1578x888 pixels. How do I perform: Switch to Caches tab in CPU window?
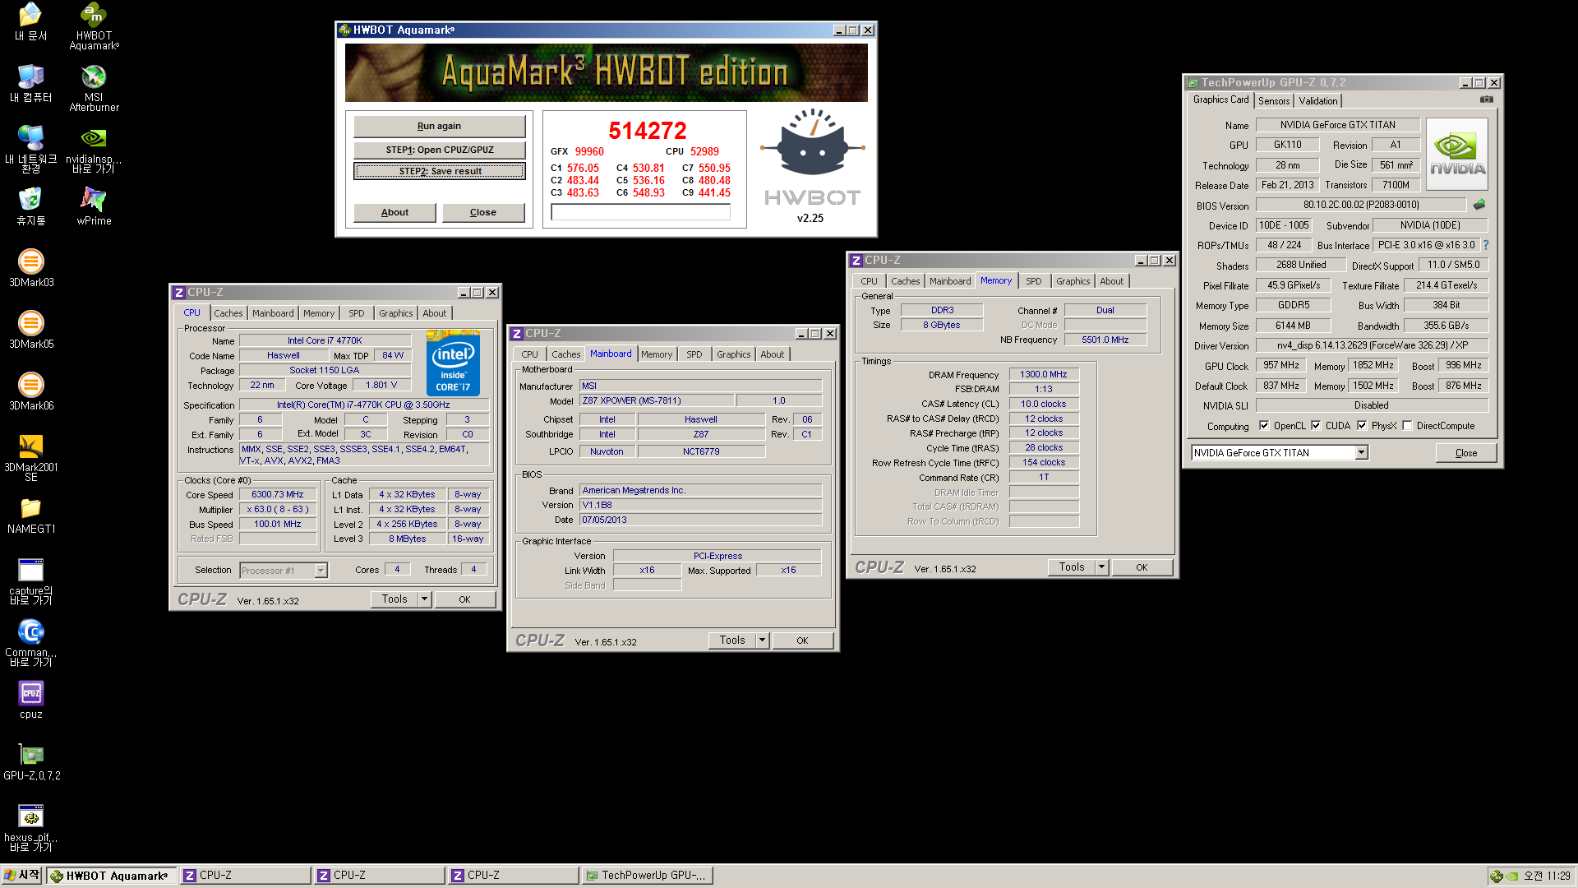point(228,313)
